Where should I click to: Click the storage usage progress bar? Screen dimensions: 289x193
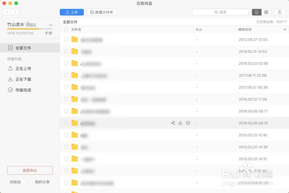click(30, 29)
